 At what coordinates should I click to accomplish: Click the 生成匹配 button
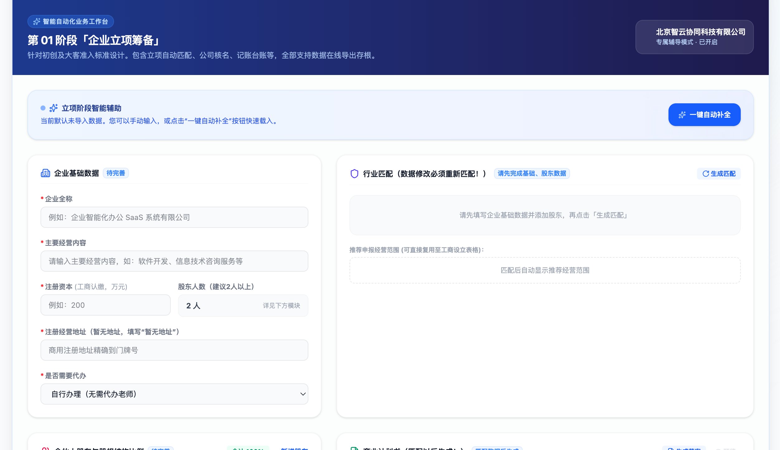[719, 174]
